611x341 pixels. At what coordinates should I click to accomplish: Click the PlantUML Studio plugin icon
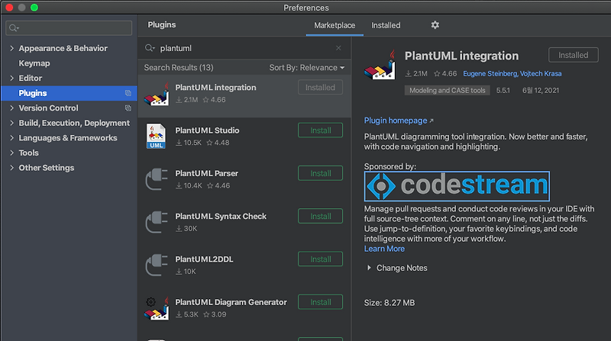[157, 136]
